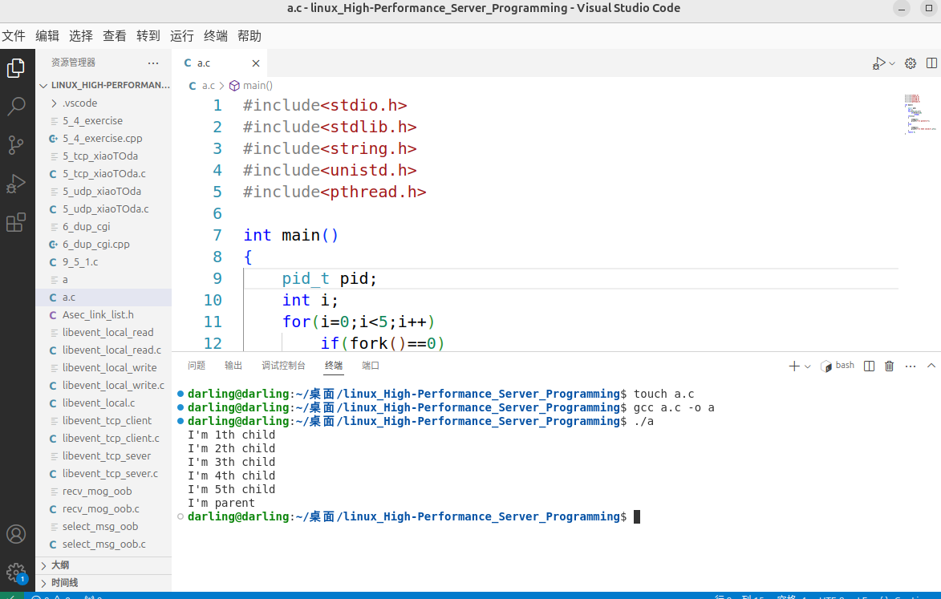Open file 5_tcp_xiaoTOda.c
941x599 pixels.
click(103, 174)
